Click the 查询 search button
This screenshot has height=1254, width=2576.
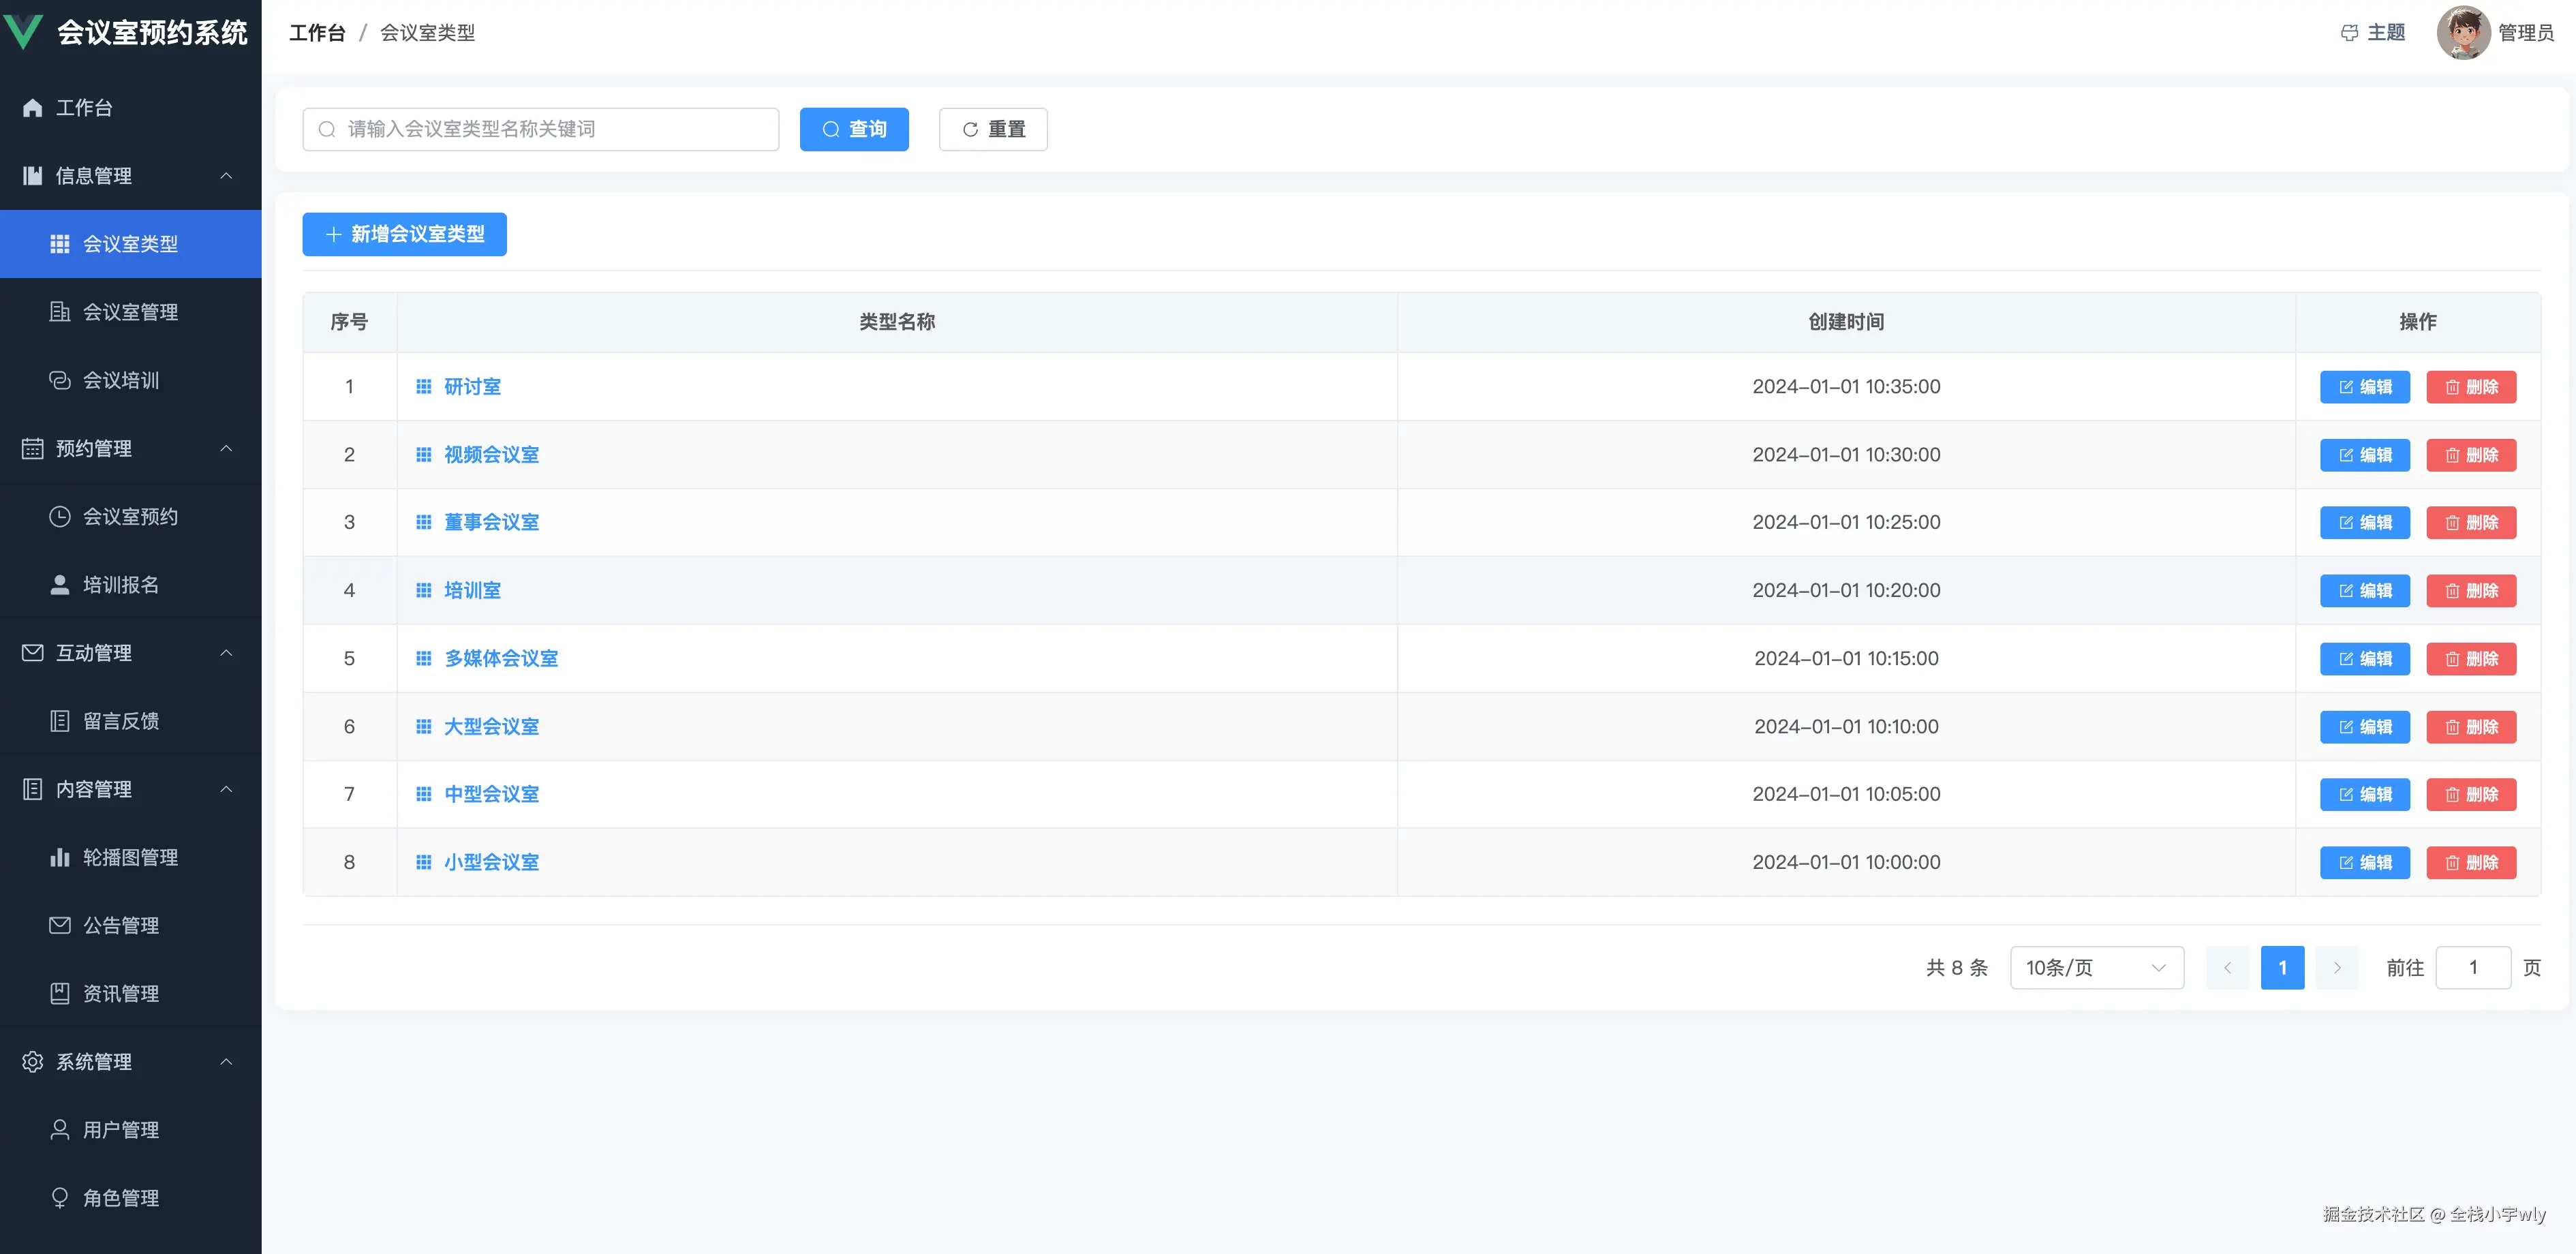(x=854, y=129)
